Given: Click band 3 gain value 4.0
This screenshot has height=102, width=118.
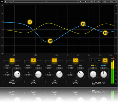Looking at the screenshot, I should 59,68.
